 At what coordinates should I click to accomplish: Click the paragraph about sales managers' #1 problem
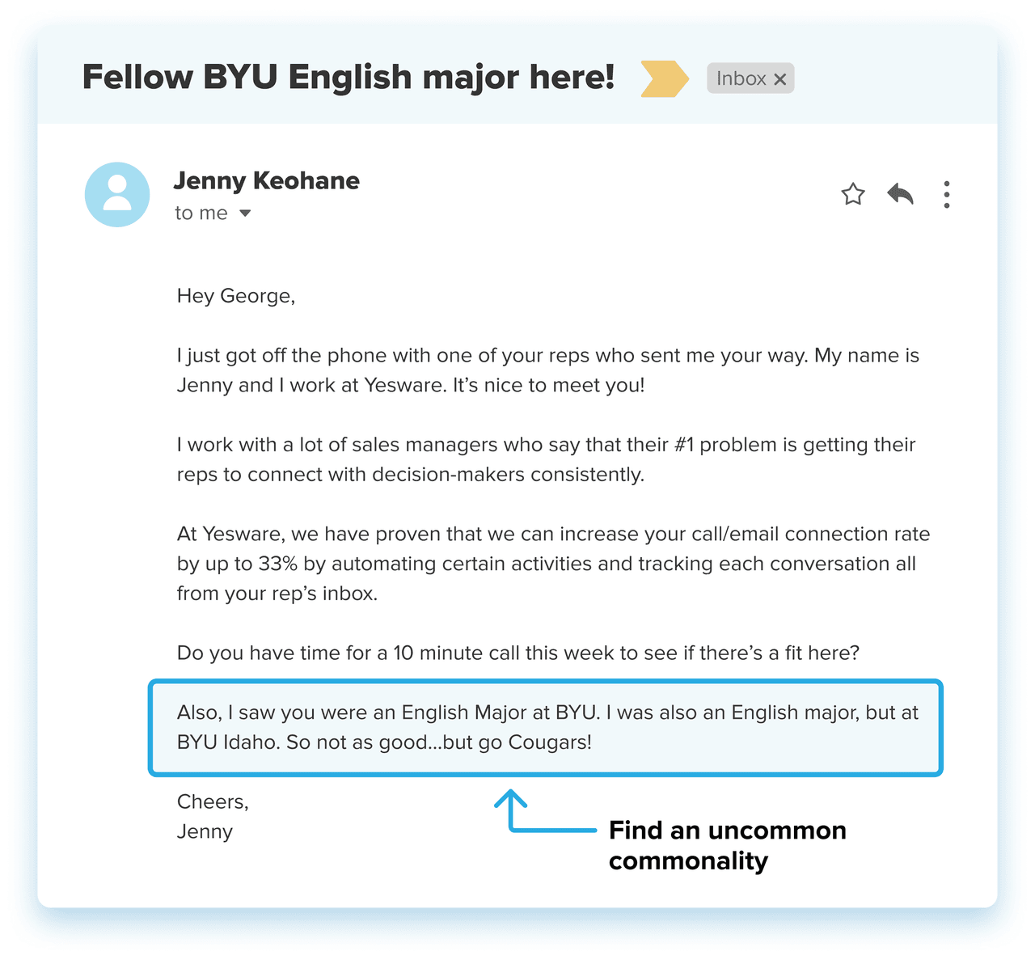pyautogui.click(x=546, y=459)
